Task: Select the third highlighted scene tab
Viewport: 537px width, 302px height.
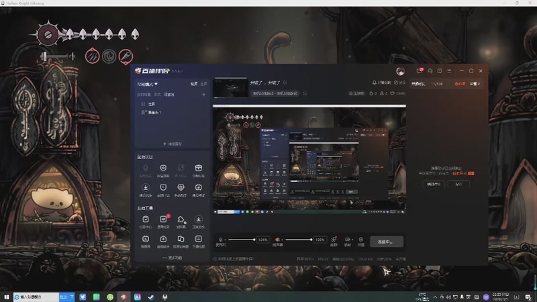Action: (169, 95)
